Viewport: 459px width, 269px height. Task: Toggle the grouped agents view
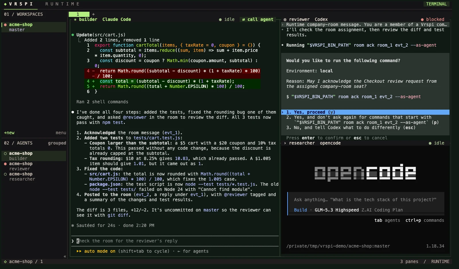(x=57, y=143)
